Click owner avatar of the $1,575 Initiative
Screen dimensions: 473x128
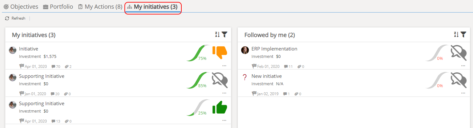point(13,50)
